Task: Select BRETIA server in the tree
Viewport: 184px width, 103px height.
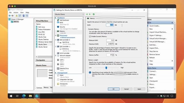Action: coord(16,22)
